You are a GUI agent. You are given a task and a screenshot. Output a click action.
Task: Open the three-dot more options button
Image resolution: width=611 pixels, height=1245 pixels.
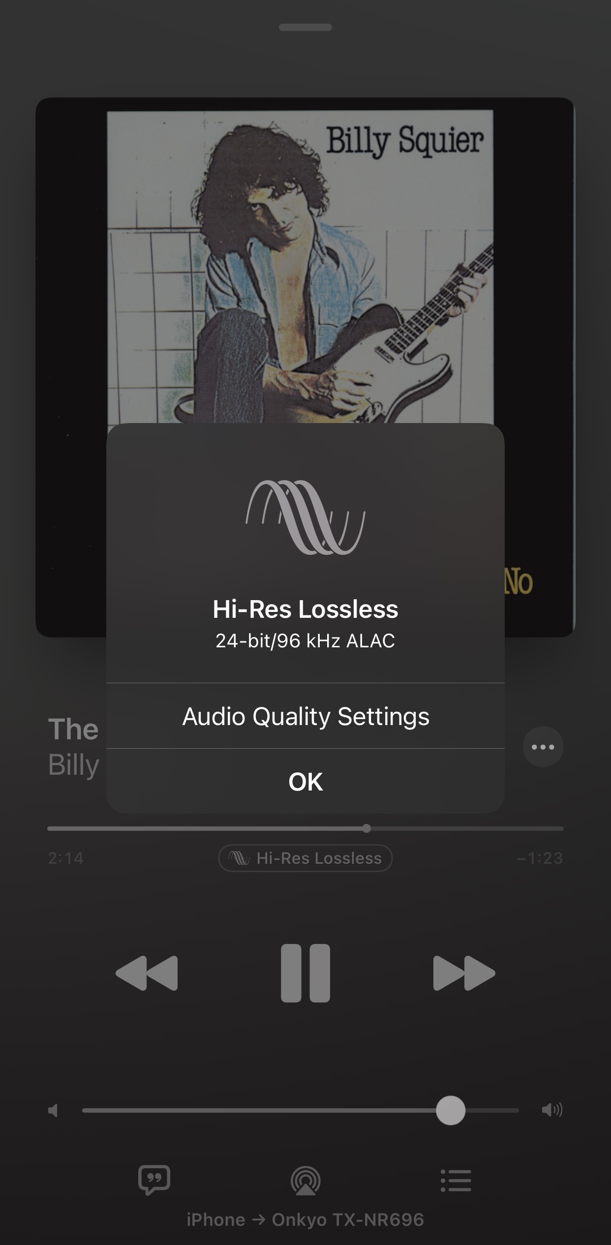click(x=543, y=747)
